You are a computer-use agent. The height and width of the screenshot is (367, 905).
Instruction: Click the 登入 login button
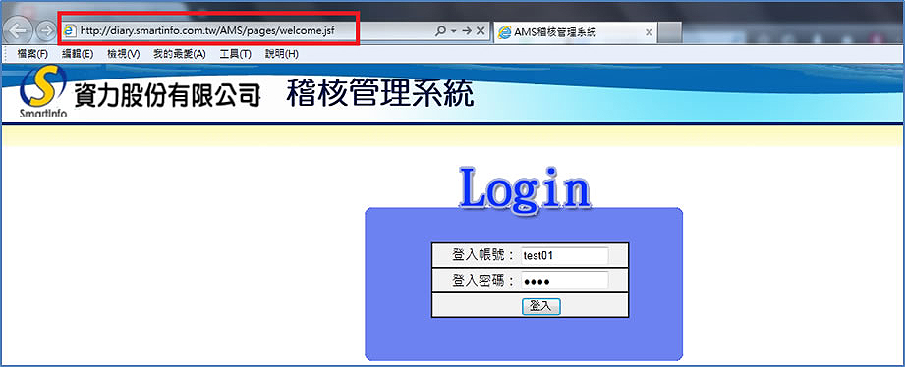pos(540,306)
